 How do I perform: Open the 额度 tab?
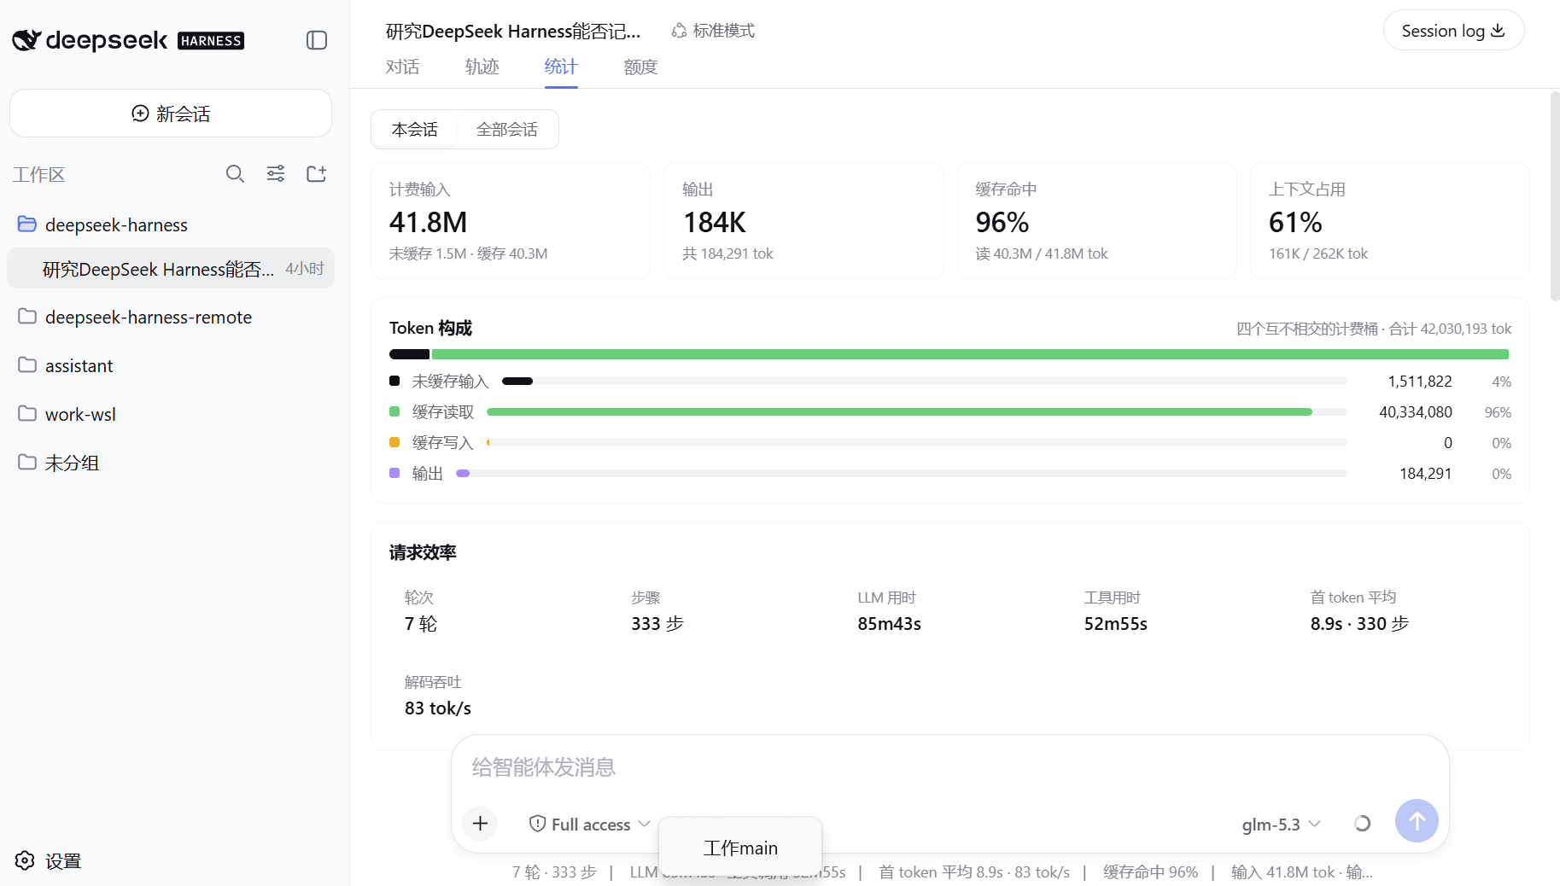[x=640, y=67]
